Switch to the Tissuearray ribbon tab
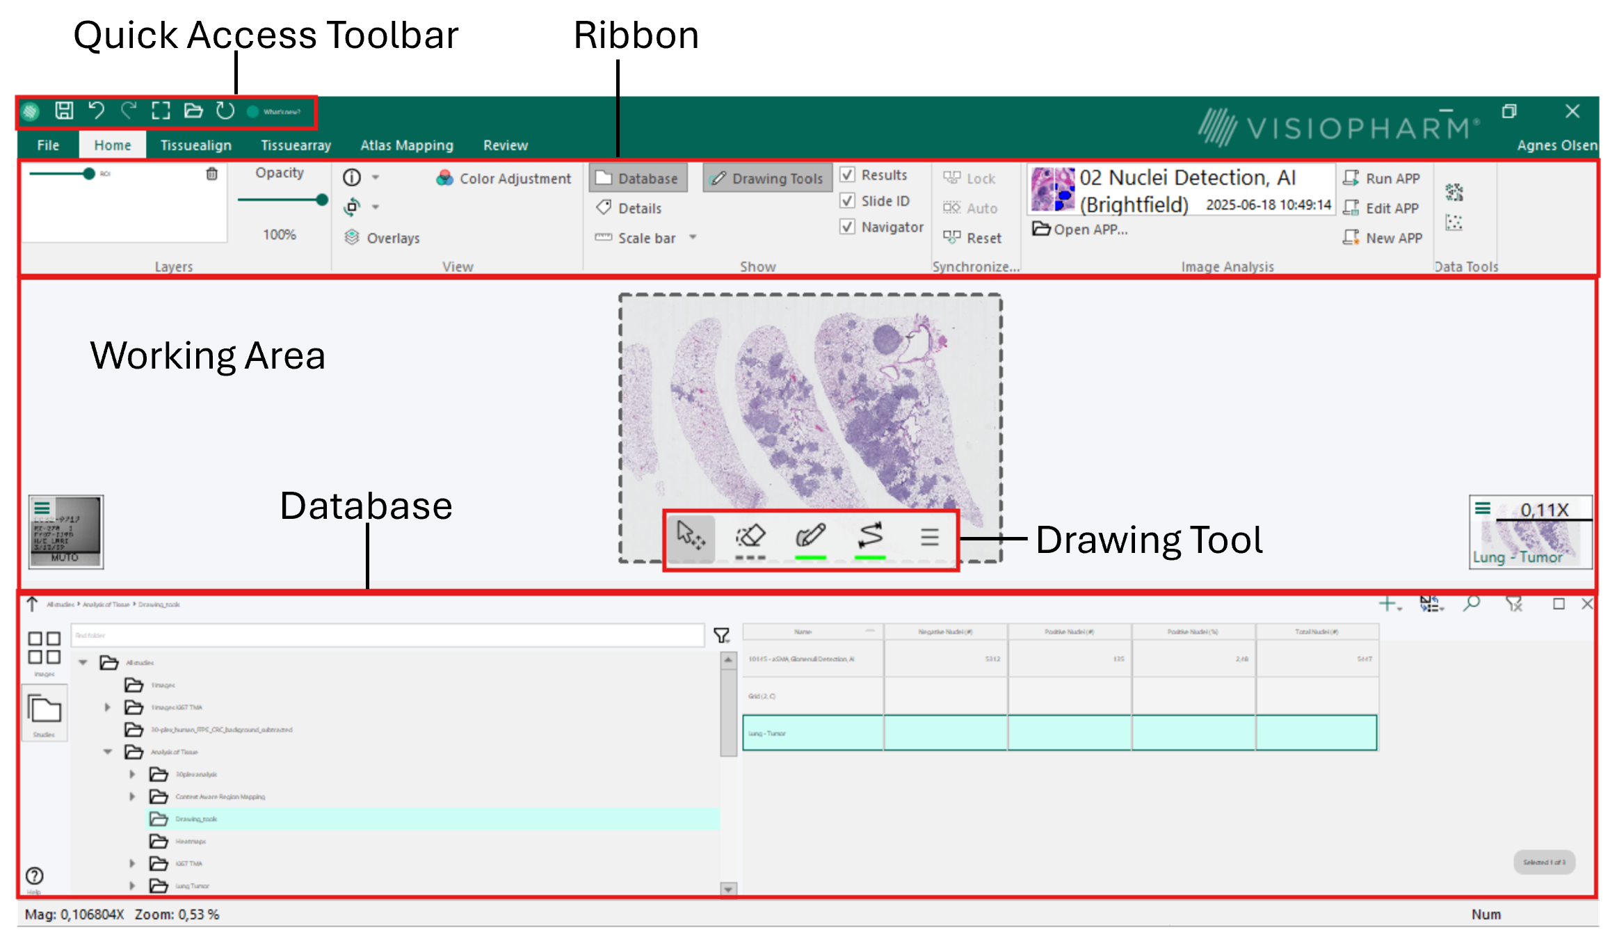Screen dimensions: 1610x932 pyautogui.click(x=296, y=145)
